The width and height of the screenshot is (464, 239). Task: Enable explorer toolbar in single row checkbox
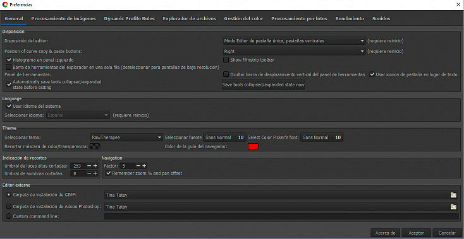(x=9, y=67)
